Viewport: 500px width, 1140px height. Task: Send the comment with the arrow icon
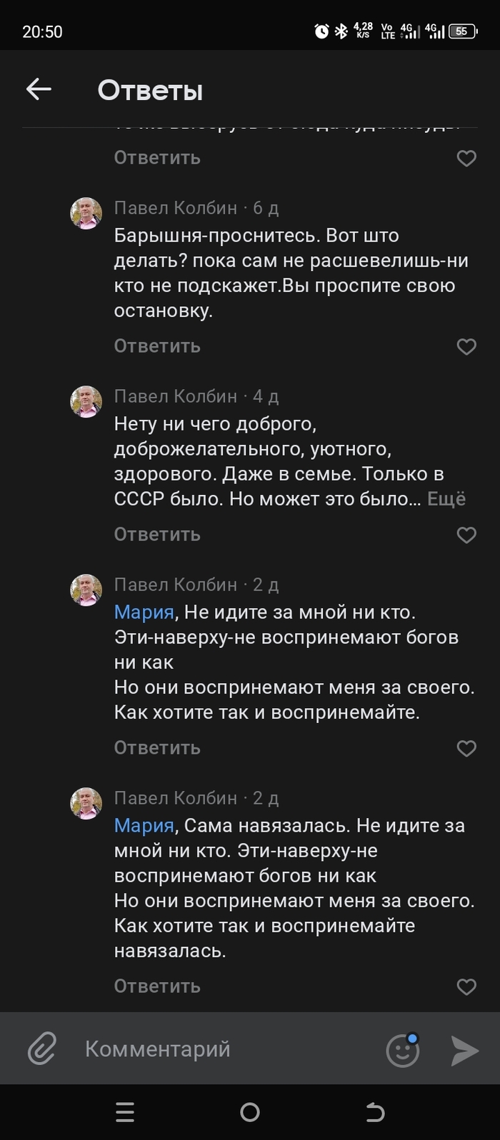pyautogui.click(x=465, y=1050)
